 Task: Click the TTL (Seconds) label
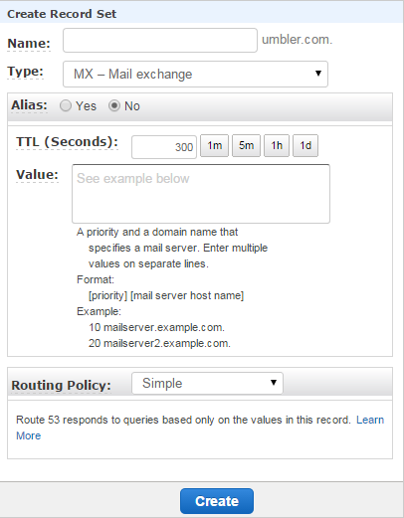click(67, 142)
